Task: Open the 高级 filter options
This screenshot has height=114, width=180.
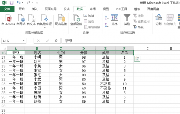Action: [138, 27]
